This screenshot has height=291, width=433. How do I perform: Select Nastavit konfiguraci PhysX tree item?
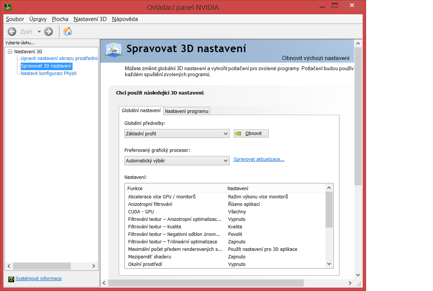(x=48, y=73)
